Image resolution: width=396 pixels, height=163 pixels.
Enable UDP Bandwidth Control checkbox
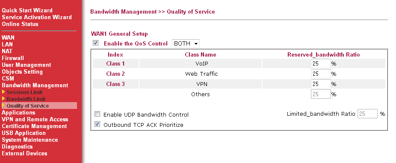click(97, 114)
